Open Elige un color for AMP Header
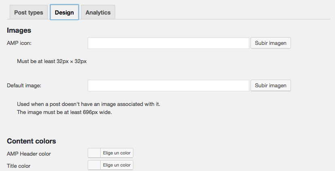This screenshot has height=171, width=335. click(x=116, y=153)
